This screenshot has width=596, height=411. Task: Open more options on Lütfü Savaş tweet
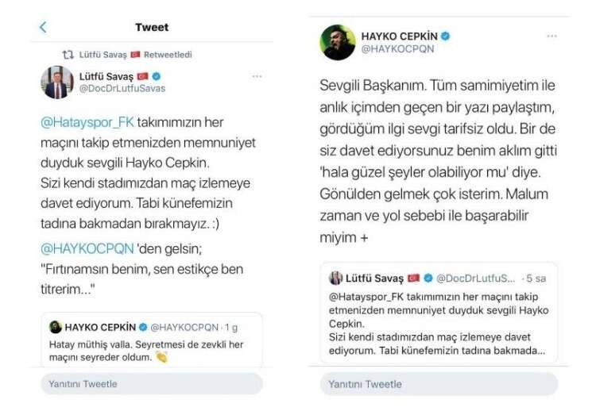click(257, 76)
